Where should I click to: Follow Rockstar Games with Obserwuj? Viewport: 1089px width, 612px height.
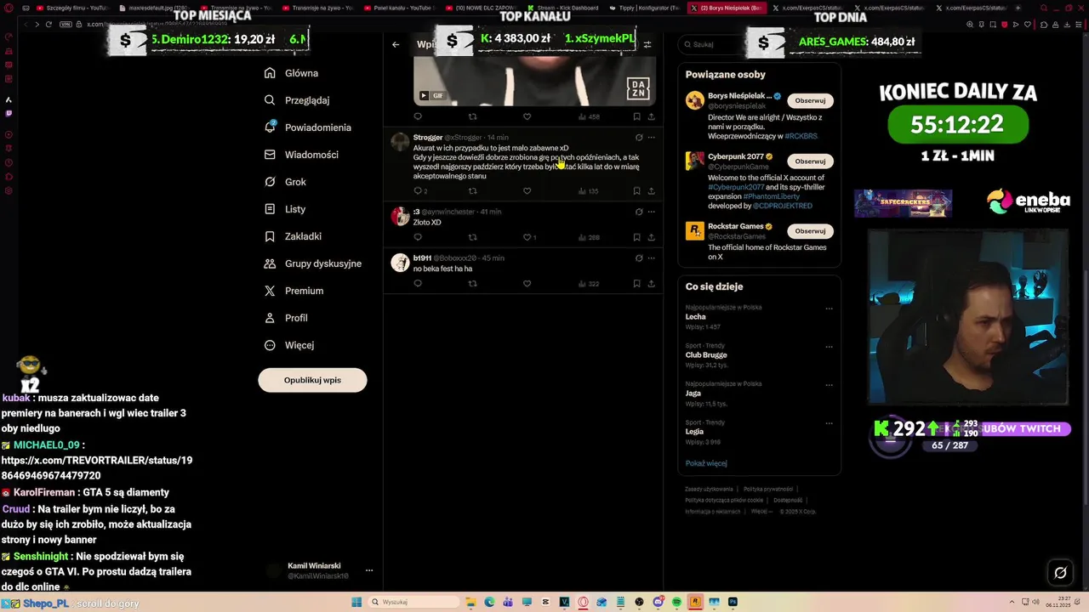click(x=810, y=231)
